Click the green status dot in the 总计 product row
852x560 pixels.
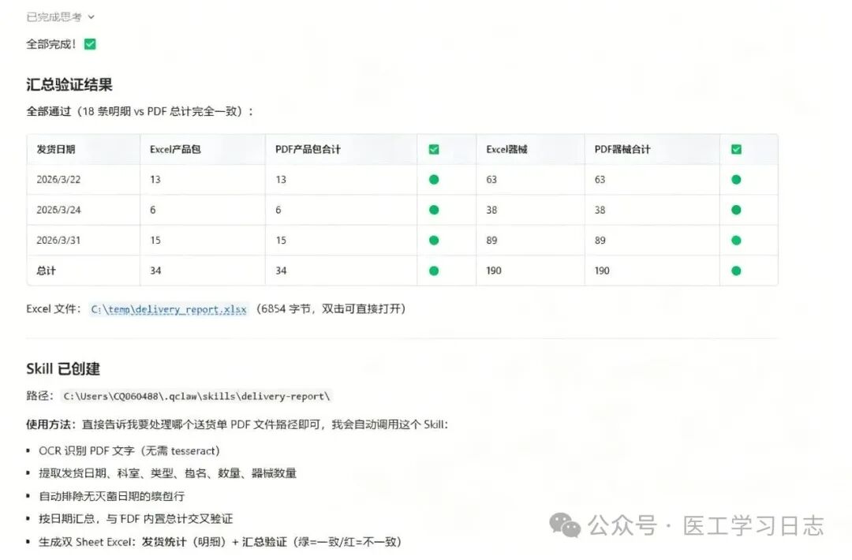[x=433, y=271]
